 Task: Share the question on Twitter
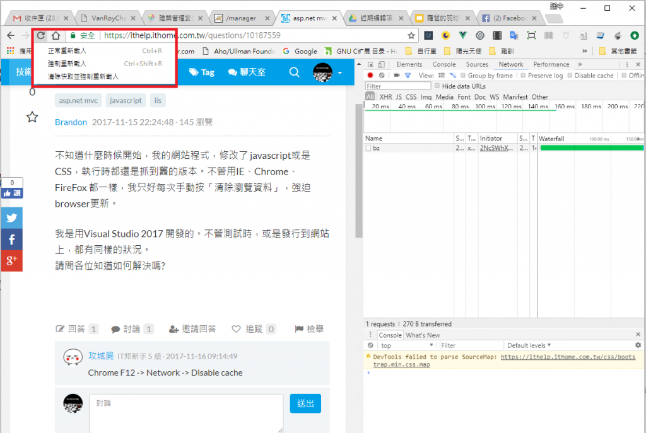tap(11, 217)
